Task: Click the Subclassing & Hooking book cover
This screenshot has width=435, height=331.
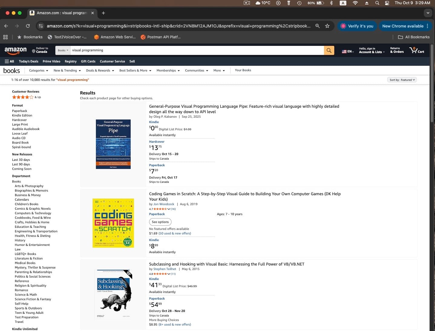Action: pyautogui.click(x=113, y=294)
